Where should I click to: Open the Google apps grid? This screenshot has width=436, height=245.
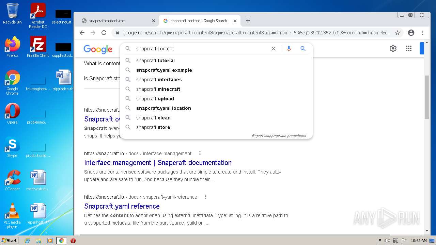(x=409, y=48)
